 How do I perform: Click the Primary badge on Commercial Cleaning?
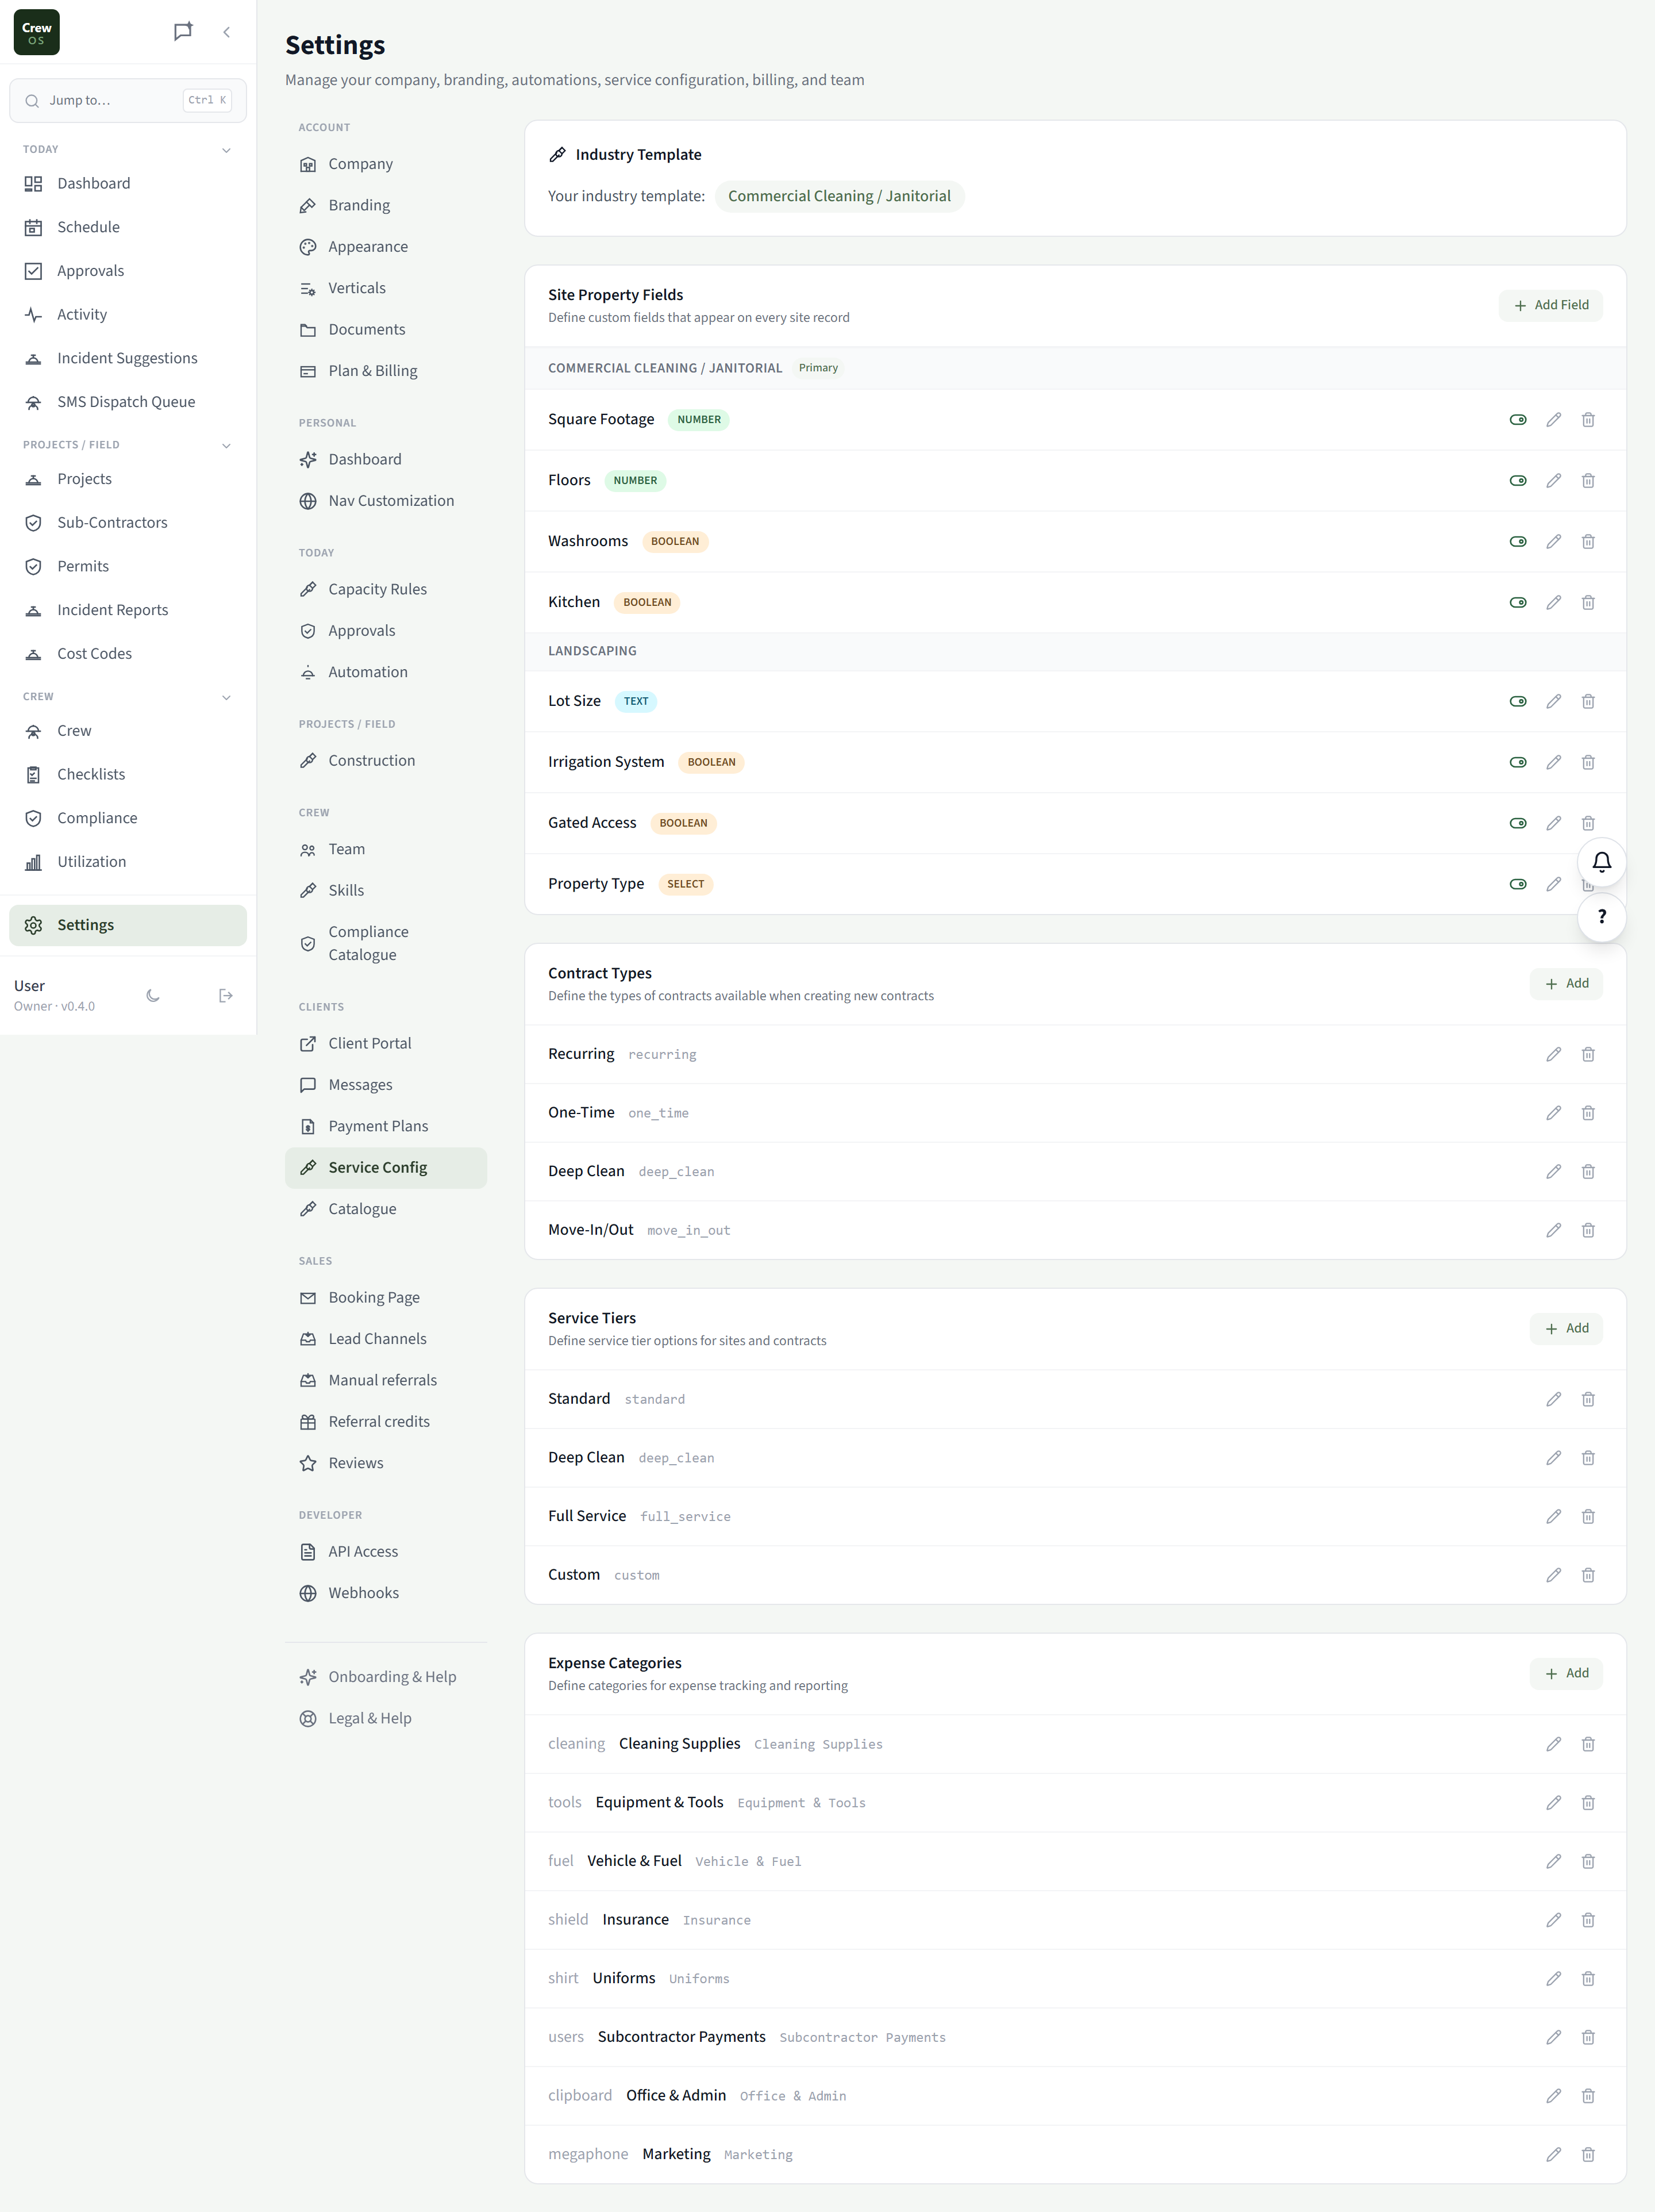pos(818,368)
